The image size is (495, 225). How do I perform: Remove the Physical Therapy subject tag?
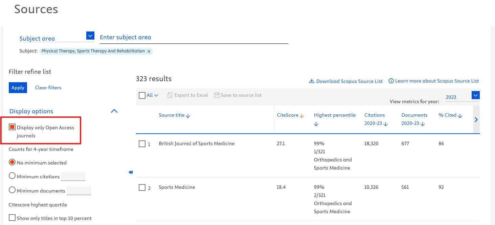[x=149, y=51]
